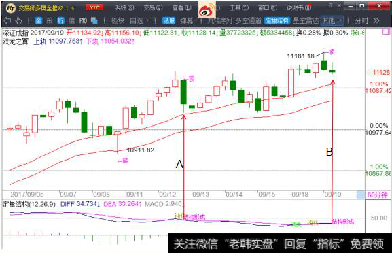Select the 九转序列 indicator
Image resolution: width=392 pixels, height=253 pixels.
click(x=219, y=21)
